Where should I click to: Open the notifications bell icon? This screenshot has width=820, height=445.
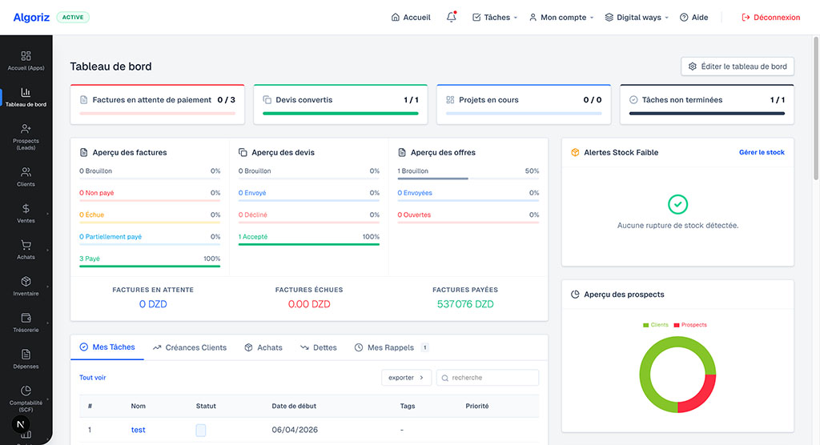[452, 18]
